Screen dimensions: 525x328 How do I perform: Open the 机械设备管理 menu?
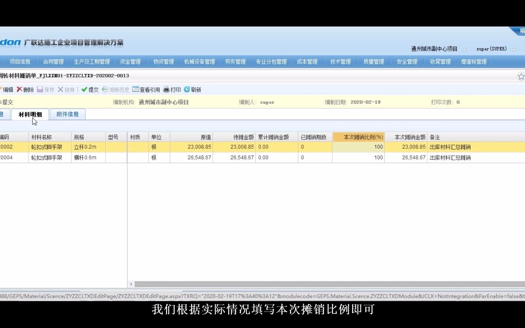pyautogui.click(x=200, y=62)
